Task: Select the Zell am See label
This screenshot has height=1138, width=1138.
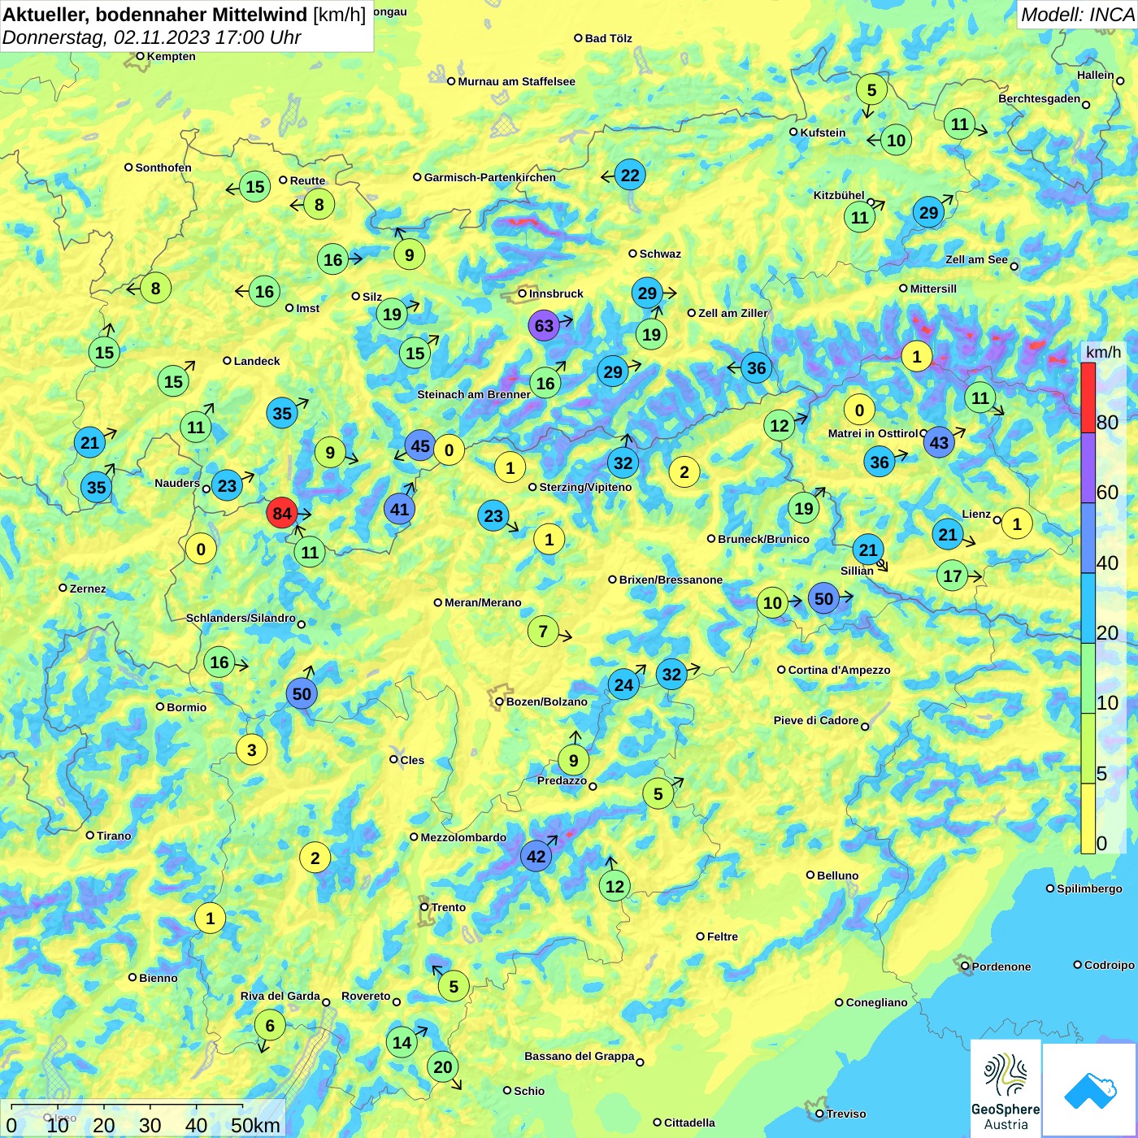Action: 976,259
